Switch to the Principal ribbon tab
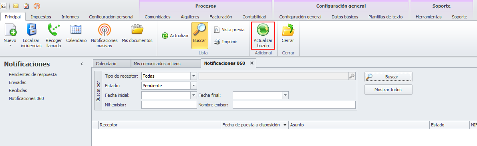477x146 pixels. click(13, 17)
